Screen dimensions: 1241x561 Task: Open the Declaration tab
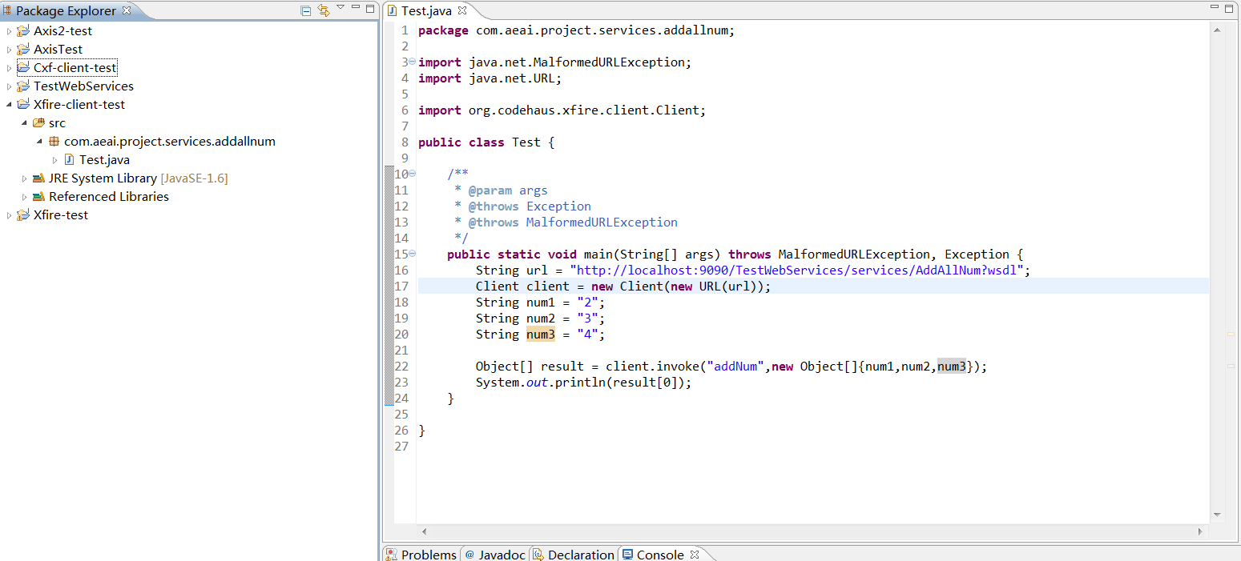coord(574,554)
